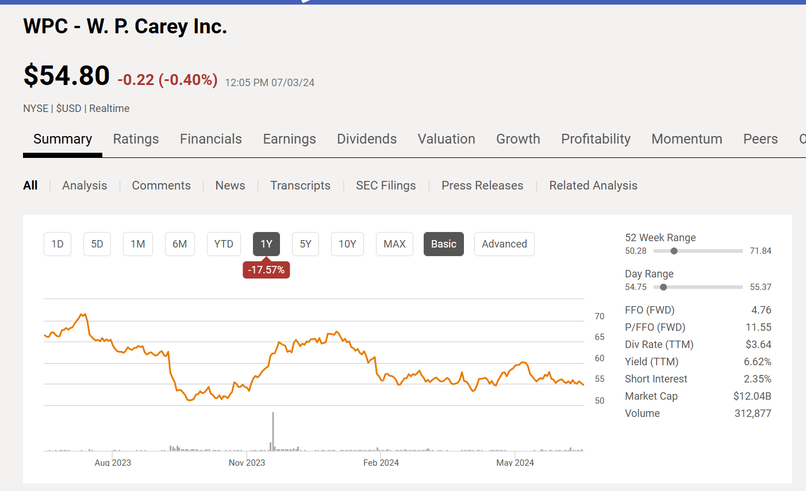This screenshot has height=491, width=806.
Task: Show SEC Filings
Action: point(386,185)
